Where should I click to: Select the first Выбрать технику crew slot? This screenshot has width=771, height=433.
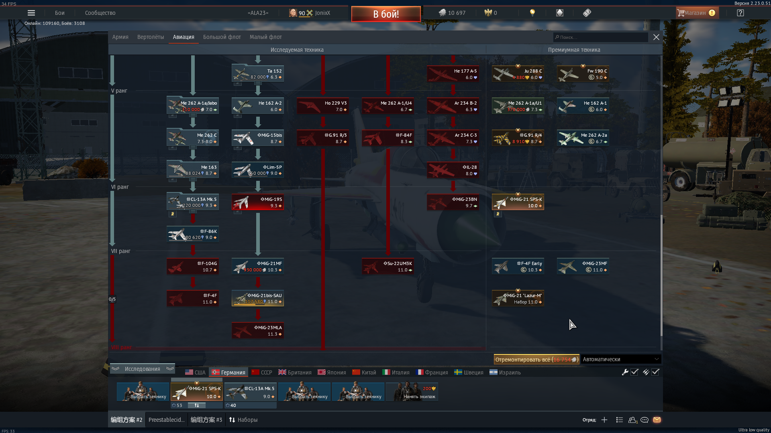[x=143, y=392]
